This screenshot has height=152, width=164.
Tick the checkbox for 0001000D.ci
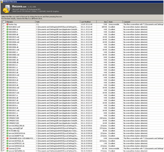tap(4, 57)
